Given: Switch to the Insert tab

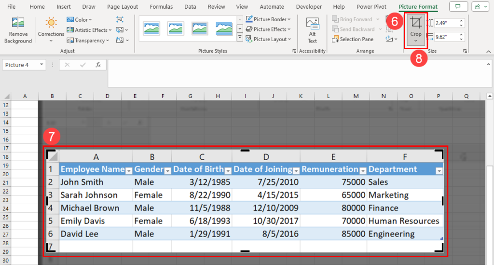Looking at the screenshot, I should (x=64, y=7).
